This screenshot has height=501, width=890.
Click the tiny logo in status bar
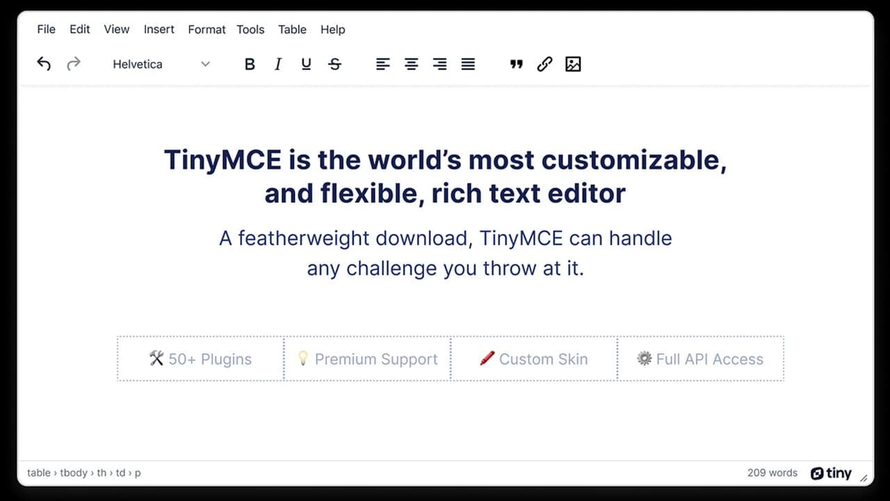pyautogui.click(x=831, y=473)
